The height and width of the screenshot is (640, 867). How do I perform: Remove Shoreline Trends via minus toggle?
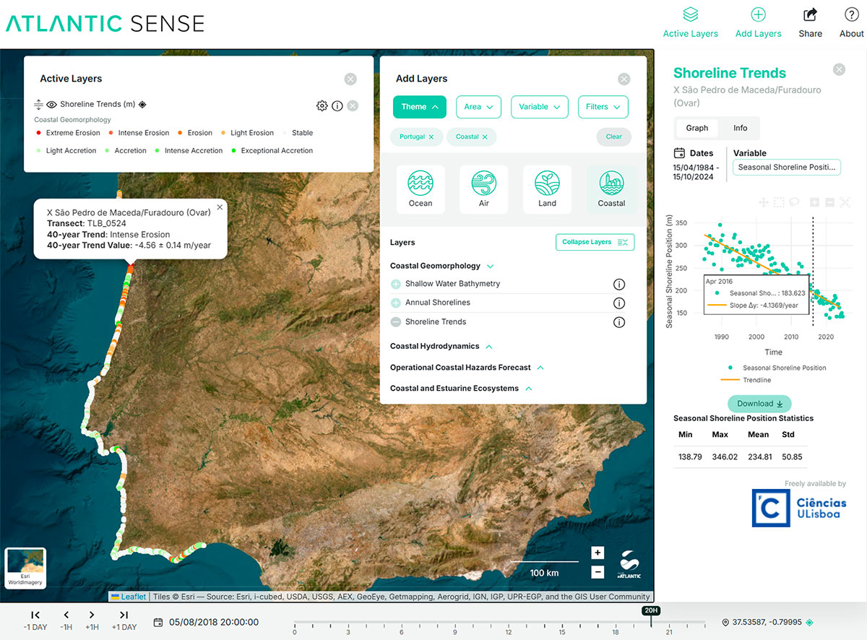pos(396,322)
